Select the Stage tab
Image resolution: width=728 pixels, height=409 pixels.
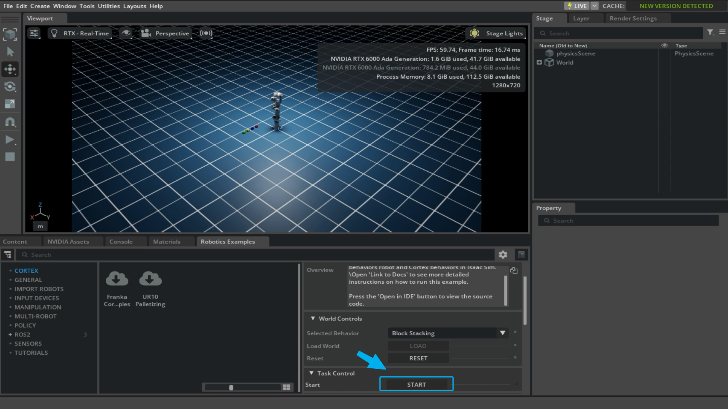pos(545,18)
